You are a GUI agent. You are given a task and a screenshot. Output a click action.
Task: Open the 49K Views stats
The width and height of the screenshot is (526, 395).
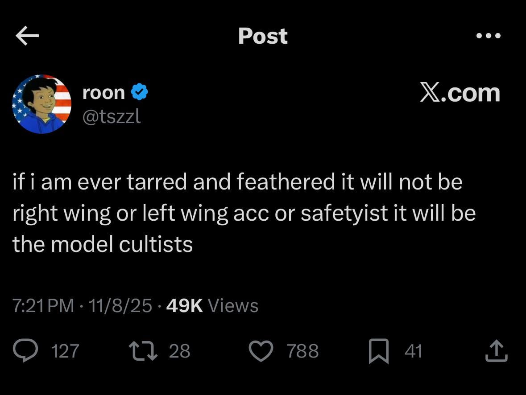[x=212, y=306]
